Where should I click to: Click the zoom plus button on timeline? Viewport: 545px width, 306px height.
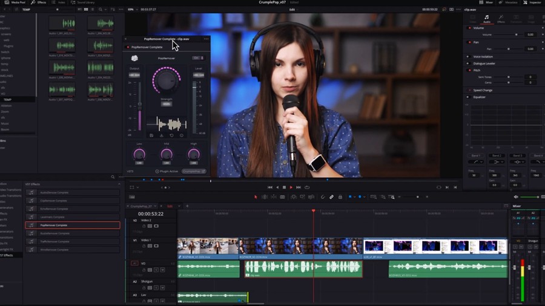pyautogui.click(x=427, y=197)
